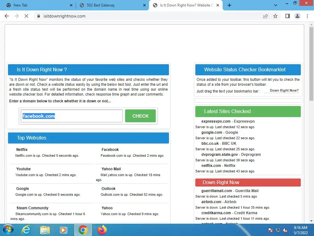The image size is (314, 236).
Task: Click the page vertical scrollbar thumb
Action: (x=311, y=64)
